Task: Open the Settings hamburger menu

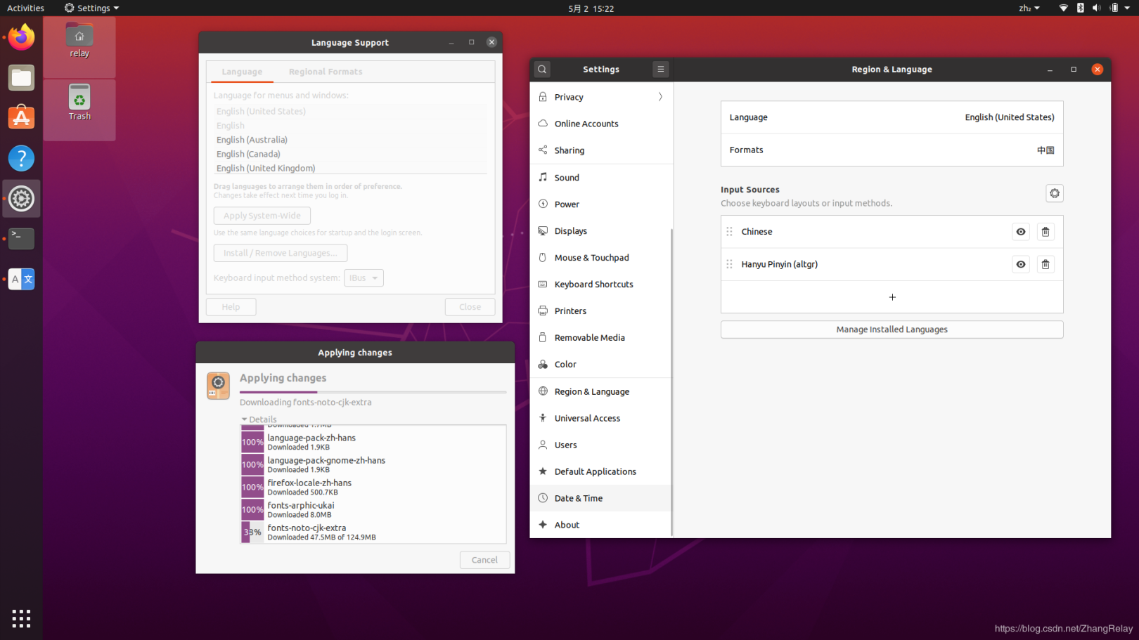Action: pyautogui.click(x=660, y=70)
